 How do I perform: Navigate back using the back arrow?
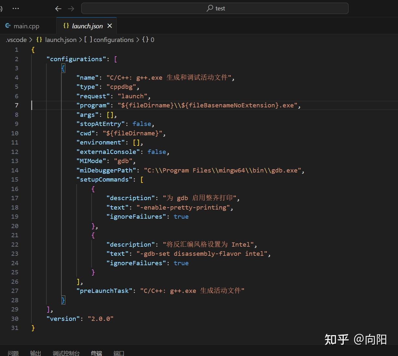pyautogui.click(x=58, y=8)
